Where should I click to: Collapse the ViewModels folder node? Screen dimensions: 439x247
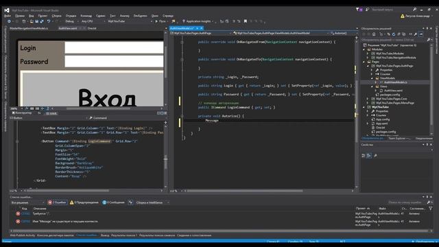[372, 78]
